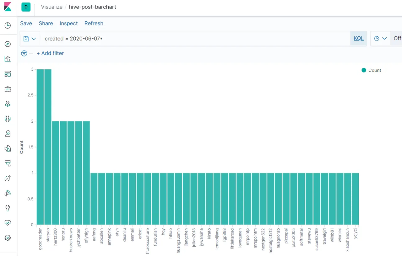Open the Canvas icon in sidebar
The width and height of the screenshot is (402, 256).
pyautogui.click(x=8, y=89)
